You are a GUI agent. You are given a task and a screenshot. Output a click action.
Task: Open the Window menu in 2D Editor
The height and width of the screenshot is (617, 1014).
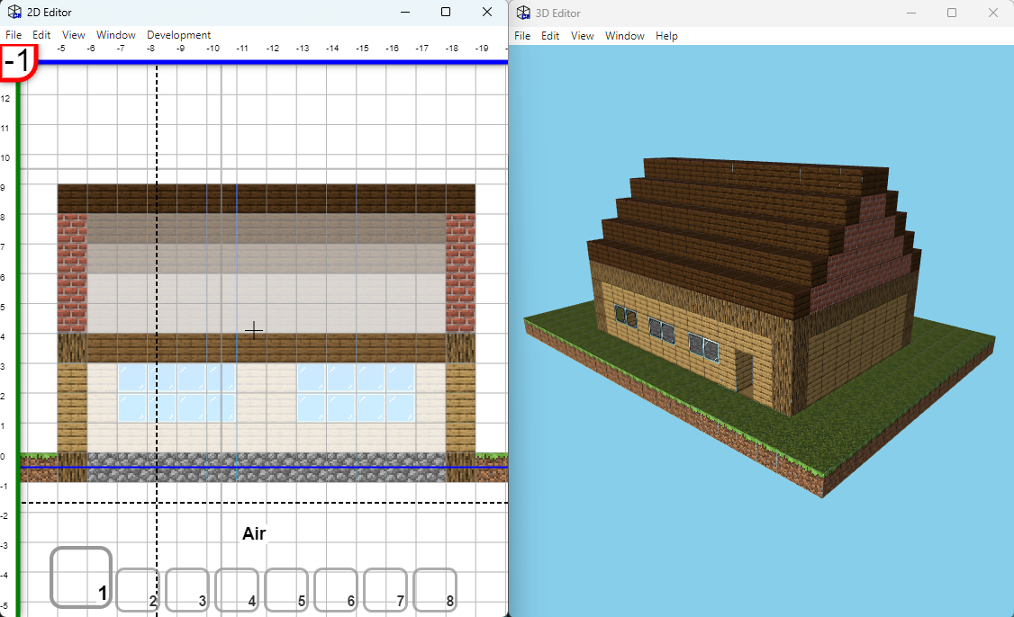pyautogui.click(x=115, y=34)
